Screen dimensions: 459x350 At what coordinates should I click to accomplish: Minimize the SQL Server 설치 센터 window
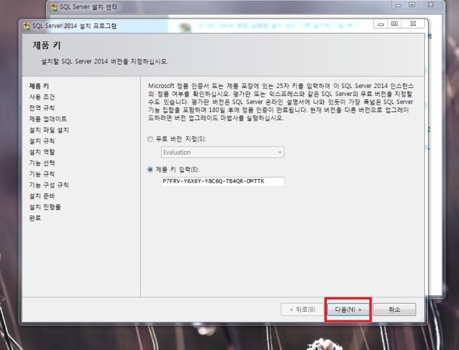[398, 5]
